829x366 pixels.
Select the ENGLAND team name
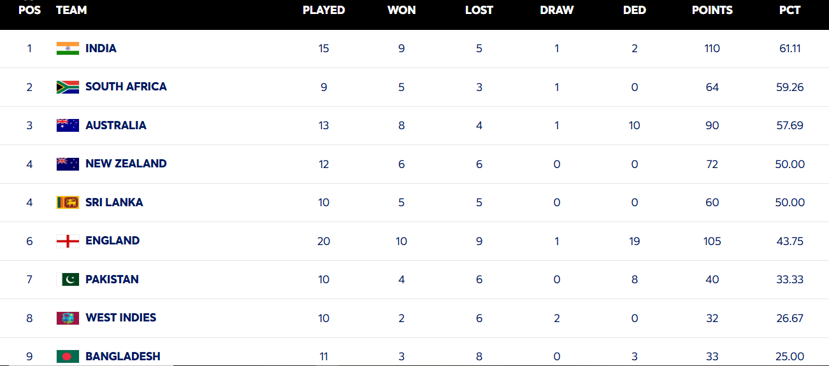tap(112, 241)
